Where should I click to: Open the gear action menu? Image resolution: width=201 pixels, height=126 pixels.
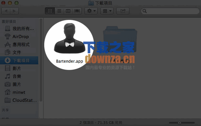pyautogui.click(x=91, y=11)
